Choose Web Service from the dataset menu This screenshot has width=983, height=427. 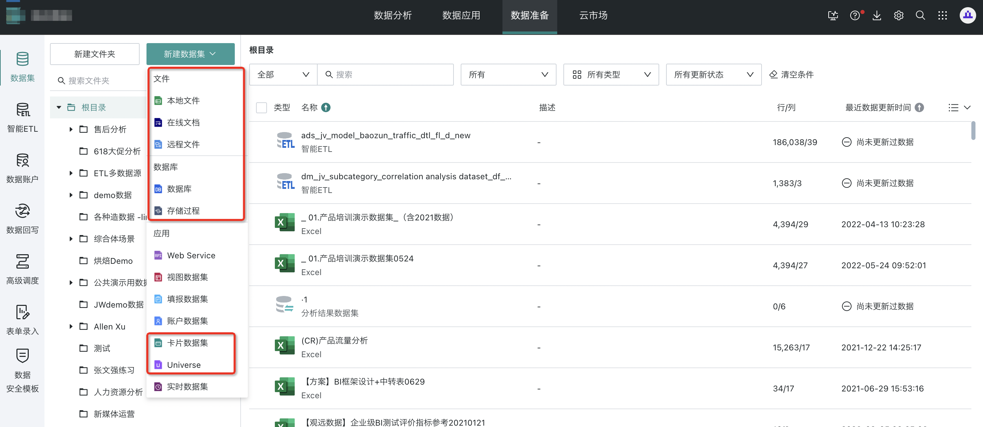[197, 255]
